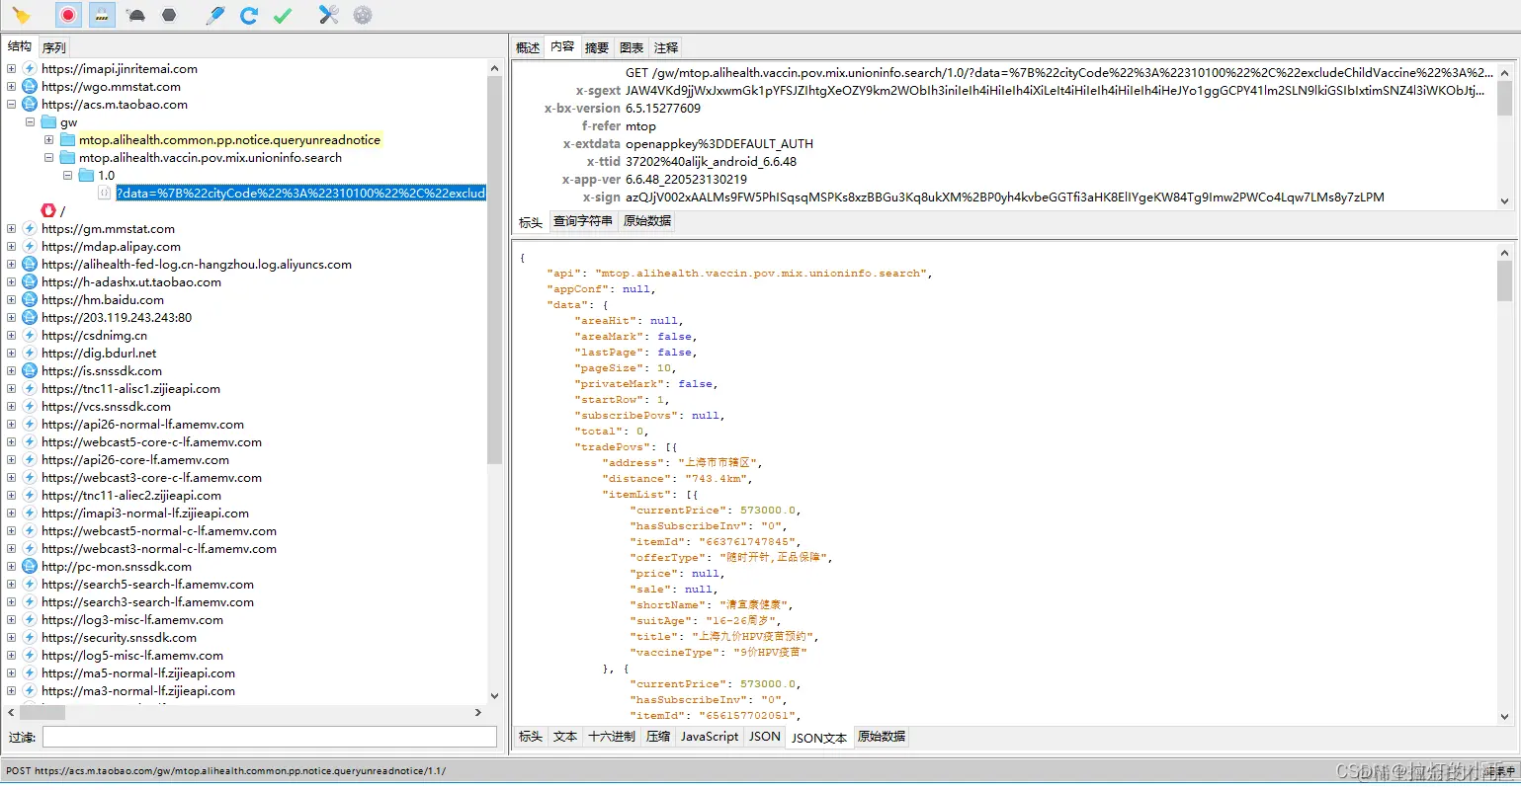Open the 摘要 (Summary) tab
The width and height of the screenshot is (1521, 790).
[x=597, y=47]
